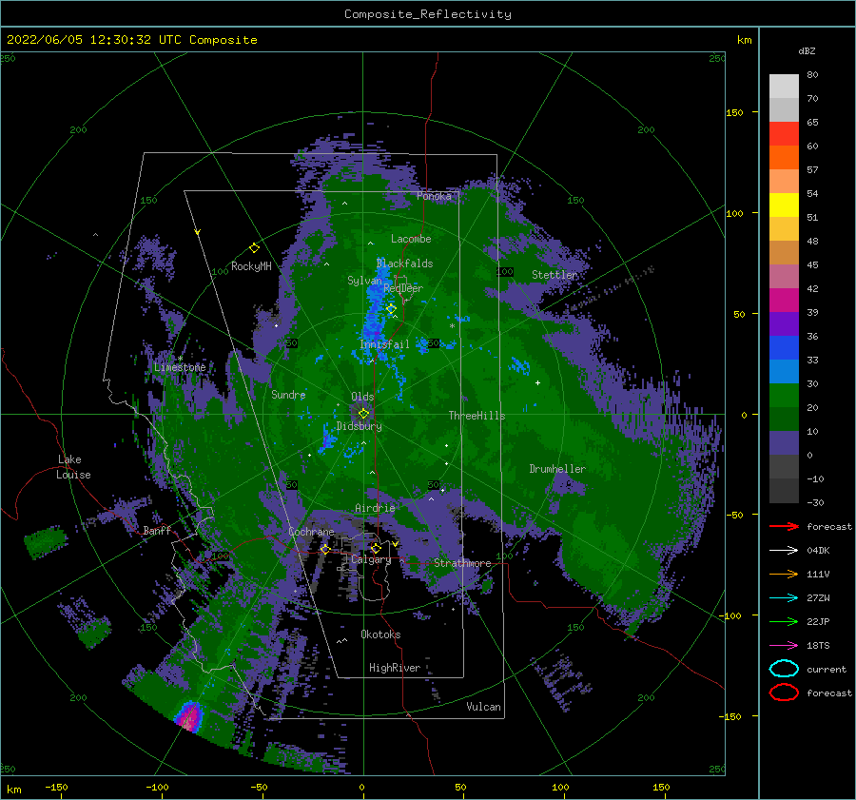Click the Strathmore town label

(462, 563)
